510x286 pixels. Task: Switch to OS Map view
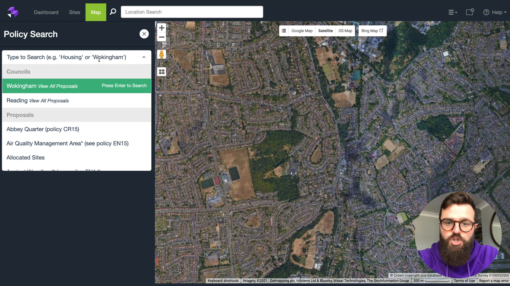(345, 31)
